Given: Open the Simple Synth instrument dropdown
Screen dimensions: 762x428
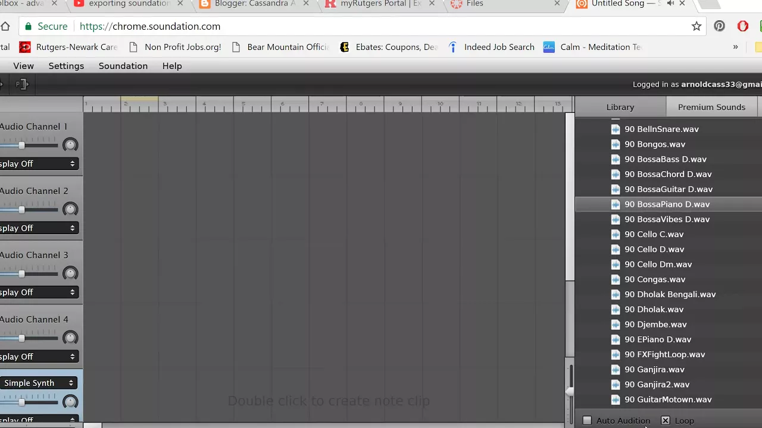Looking at the screenshot, I should (39, 383).
